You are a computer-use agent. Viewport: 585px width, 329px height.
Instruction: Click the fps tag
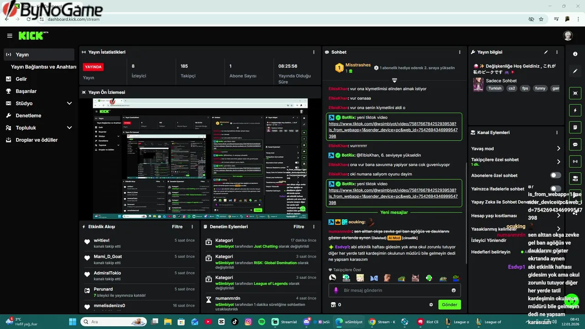click(525, 88)
